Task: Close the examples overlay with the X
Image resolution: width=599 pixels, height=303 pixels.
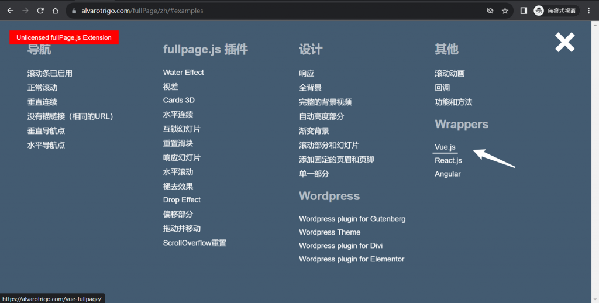Action: click(565, 42)
